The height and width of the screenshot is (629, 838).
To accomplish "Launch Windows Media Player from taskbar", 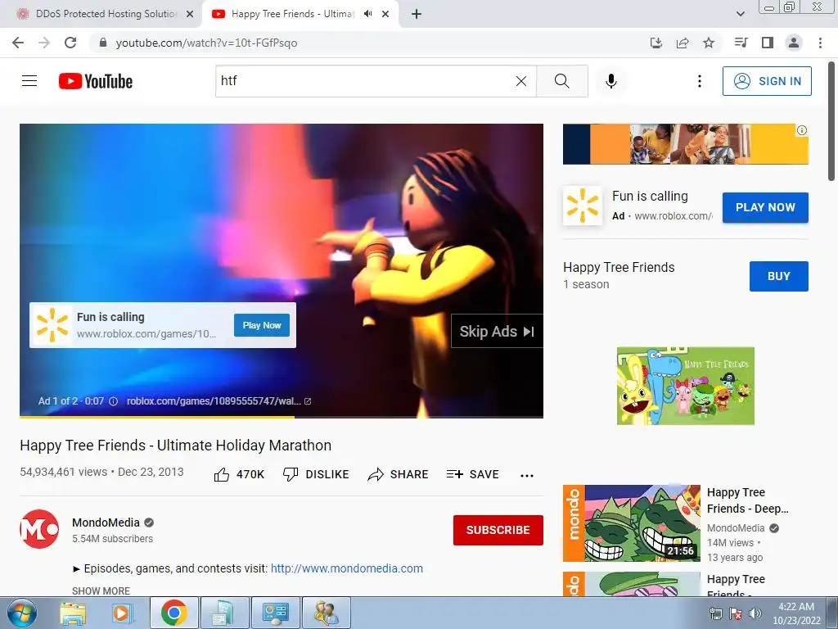I will click(x=122, y=613).
